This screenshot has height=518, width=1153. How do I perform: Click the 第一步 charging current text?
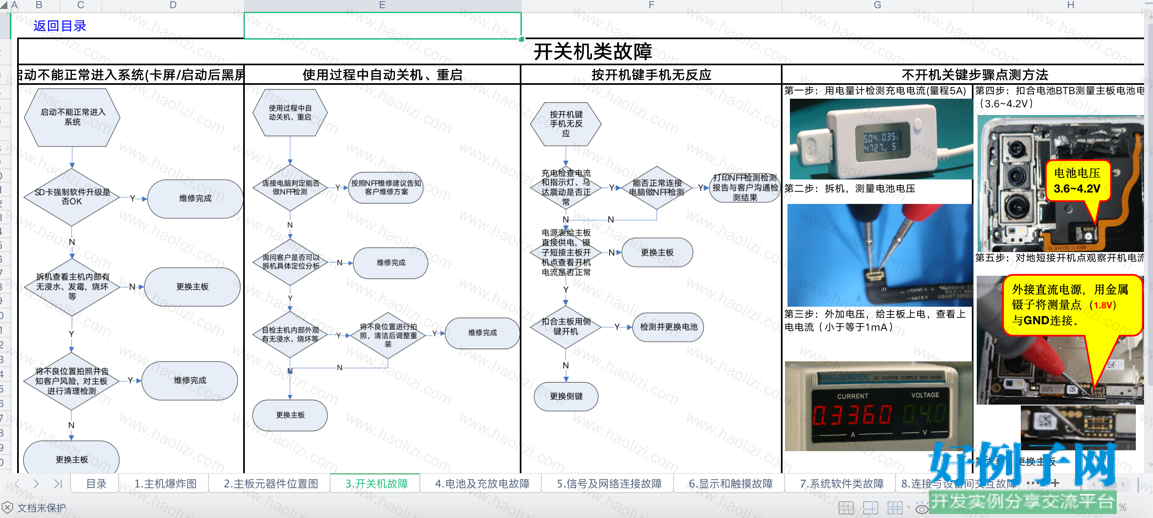pyautogui.click(x=875, y=91)
